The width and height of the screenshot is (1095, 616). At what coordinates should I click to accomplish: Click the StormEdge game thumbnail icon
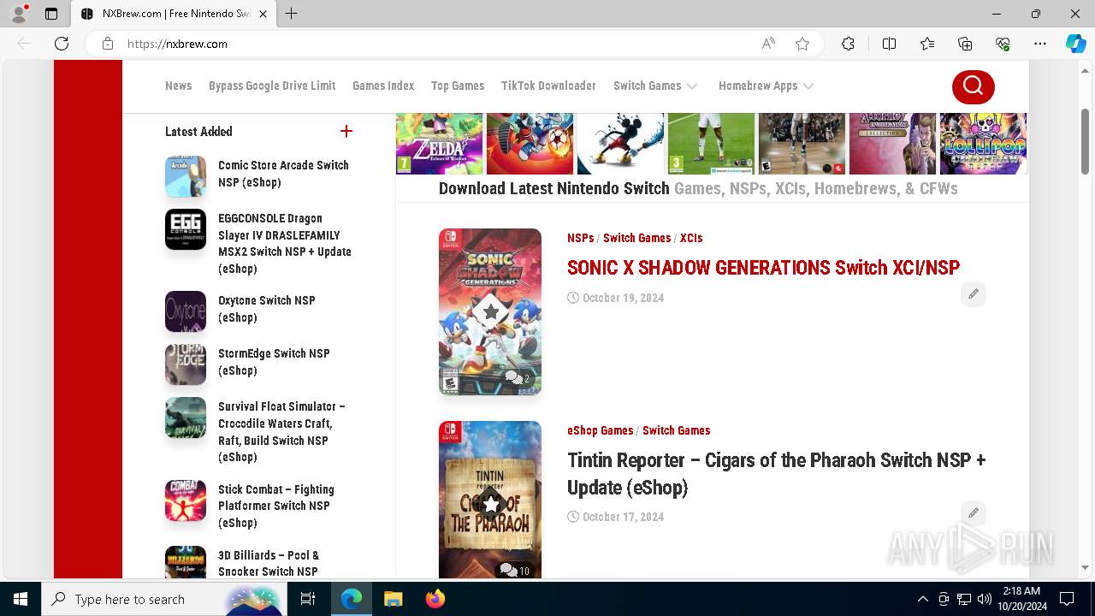pyautogui.click(x=186, y=364)
